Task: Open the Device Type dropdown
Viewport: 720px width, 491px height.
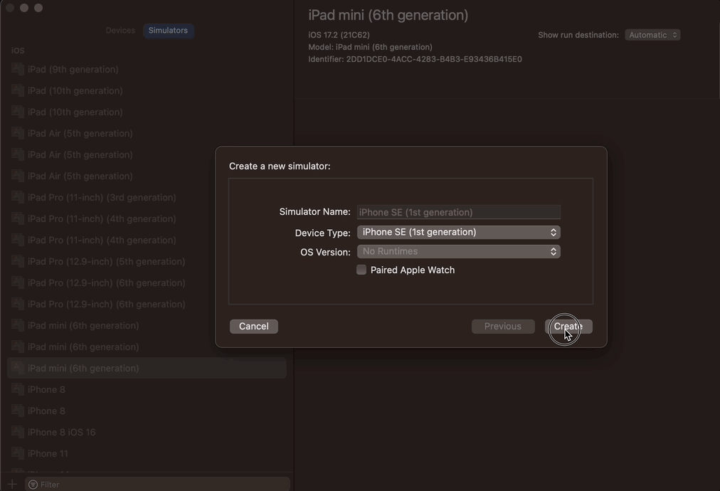Action: [458, 232]
